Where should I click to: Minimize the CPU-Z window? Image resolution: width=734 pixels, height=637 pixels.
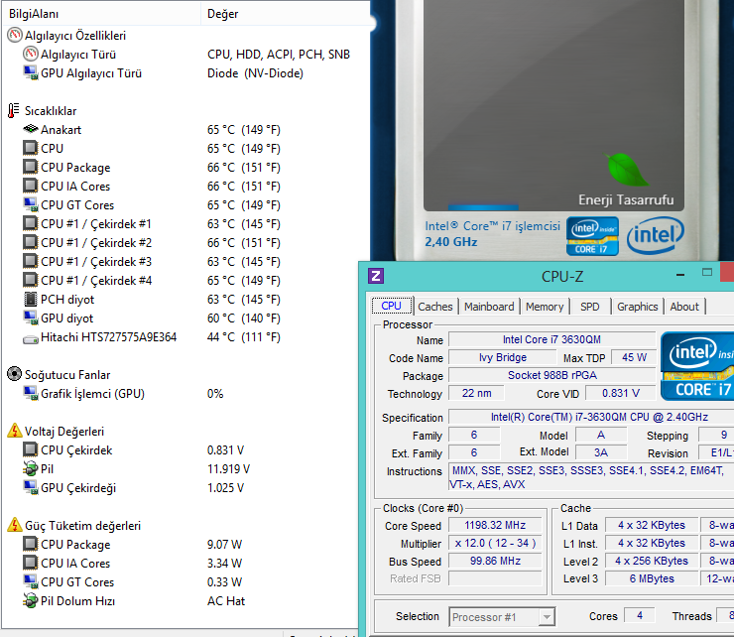click(680, 275)
